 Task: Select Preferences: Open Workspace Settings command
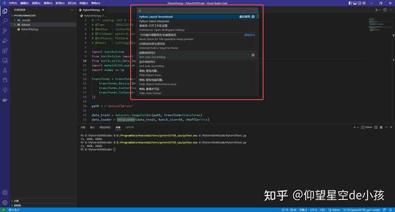[198, 27]
